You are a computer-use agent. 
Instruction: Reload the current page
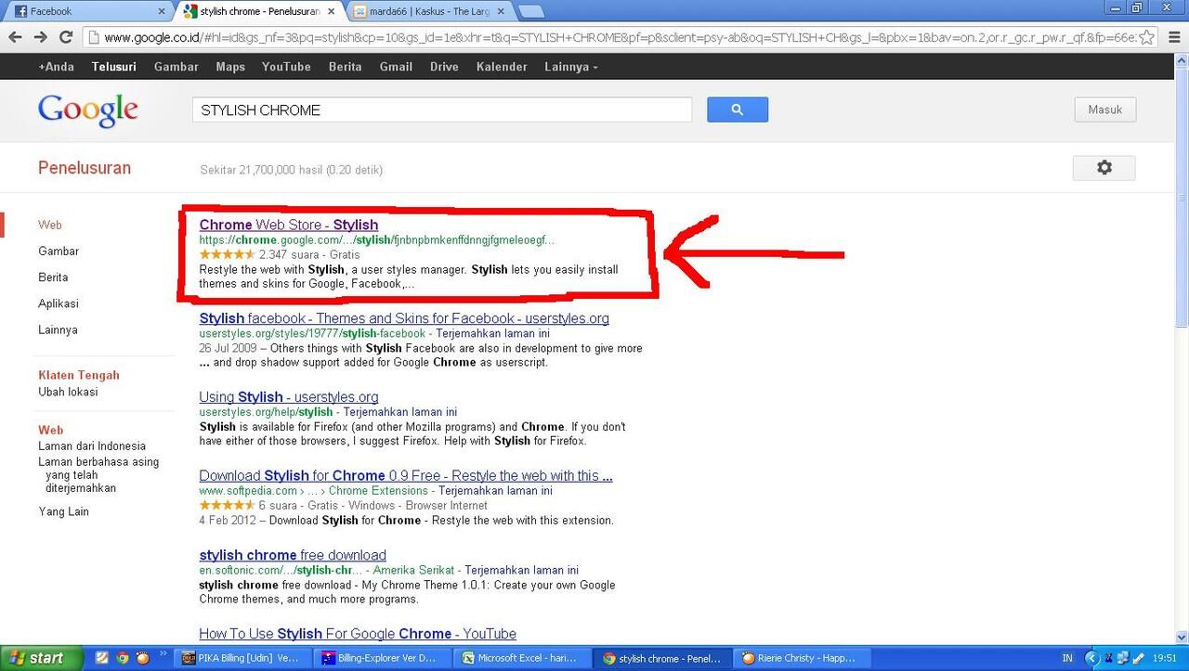coord(66,37)
